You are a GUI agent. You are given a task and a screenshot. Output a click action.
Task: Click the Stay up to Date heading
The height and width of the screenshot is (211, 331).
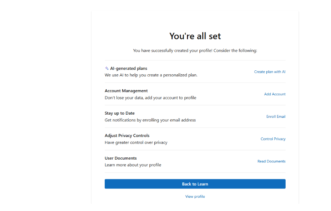pyautogui.click(x=120, y=113)
